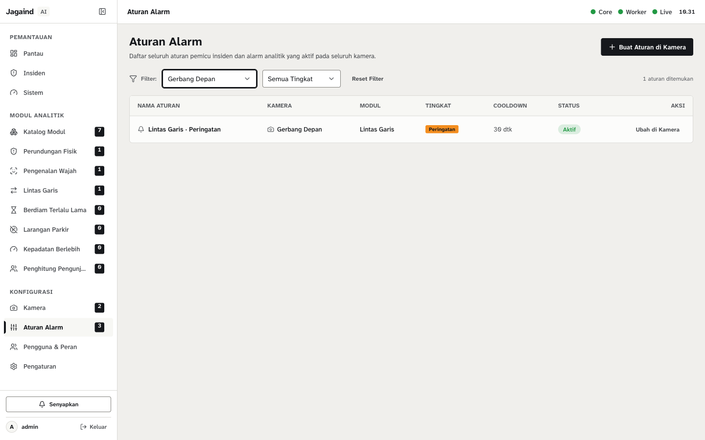Open the Gerbang Depan camera filter dropdown
This screenshot has height=440, width=705.
[x=210, y=79]
